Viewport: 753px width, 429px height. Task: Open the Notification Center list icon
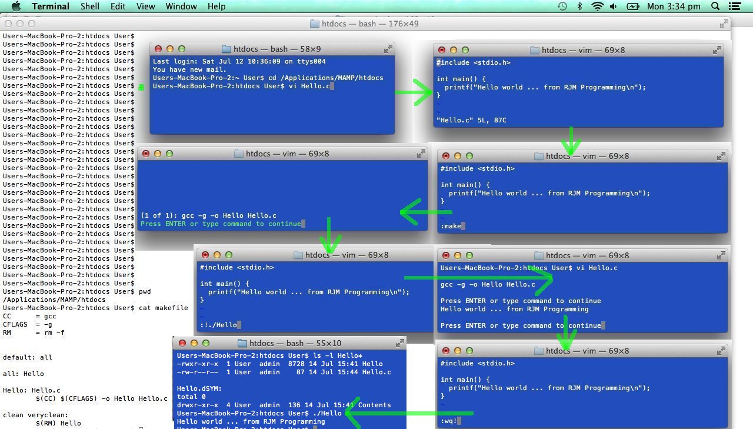click(734, 6)
